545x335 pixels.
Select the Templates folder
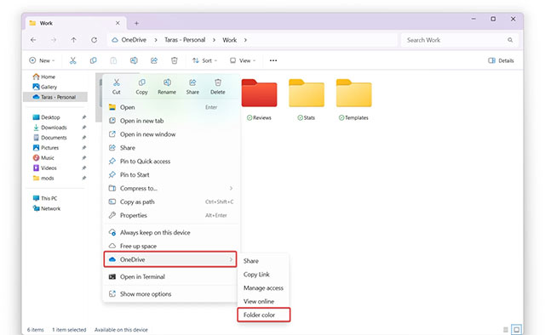354,93
